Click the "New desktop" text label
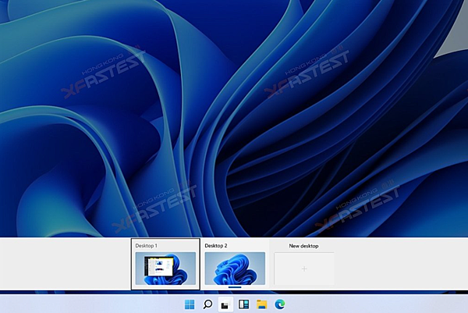 (303, 246)
